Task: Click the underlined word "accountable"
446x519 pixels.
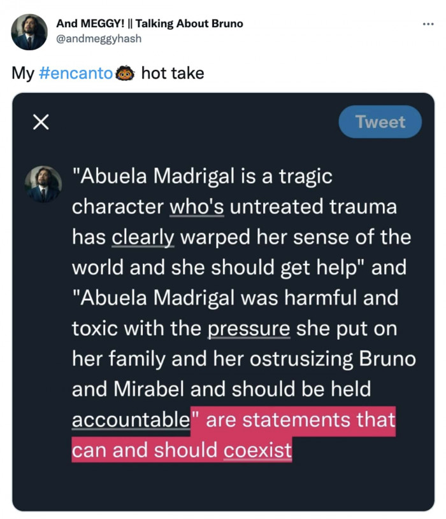Action: pos(131,420)
